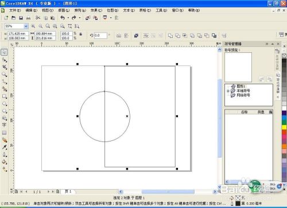Viewport: 287px width, 208px height.
Task: Collapse the symbol manager docker with double chevron
Action: pyautogui.click(x=267, y=44)
